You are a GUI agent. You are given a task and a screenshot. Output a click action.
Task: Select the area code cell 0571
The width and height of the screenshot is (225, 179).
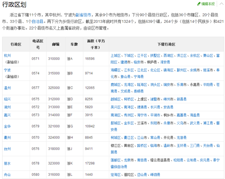tap(36, 59)
